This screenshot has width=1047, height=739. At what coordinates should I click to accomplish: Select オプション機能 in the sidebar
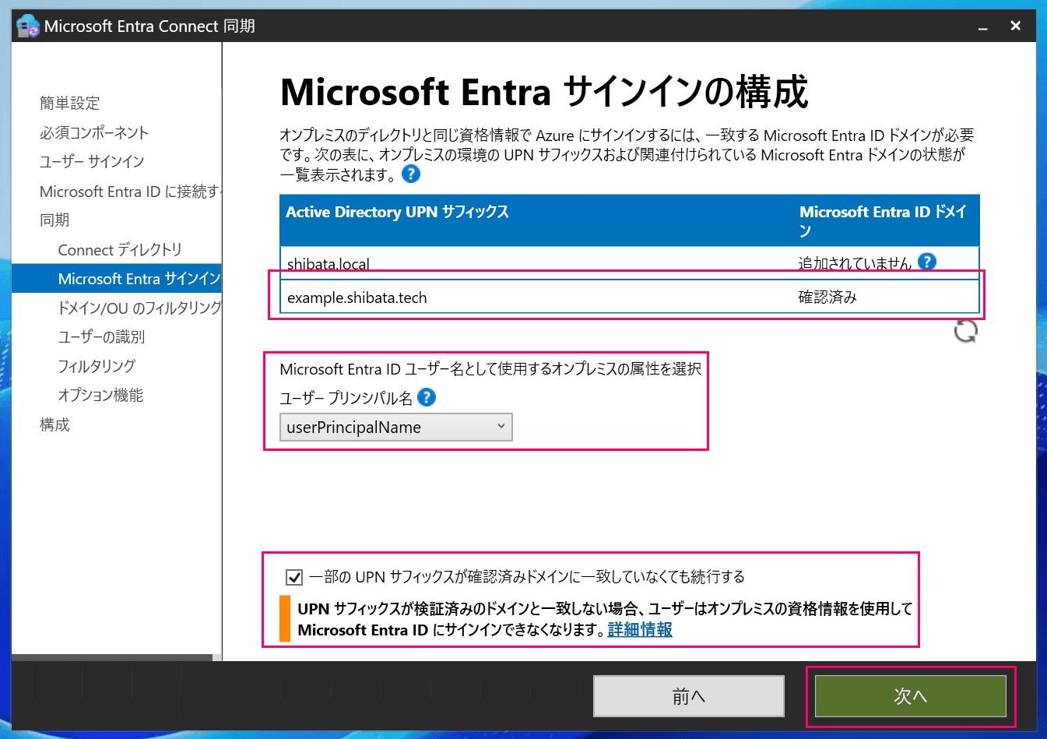pos(100,395)
